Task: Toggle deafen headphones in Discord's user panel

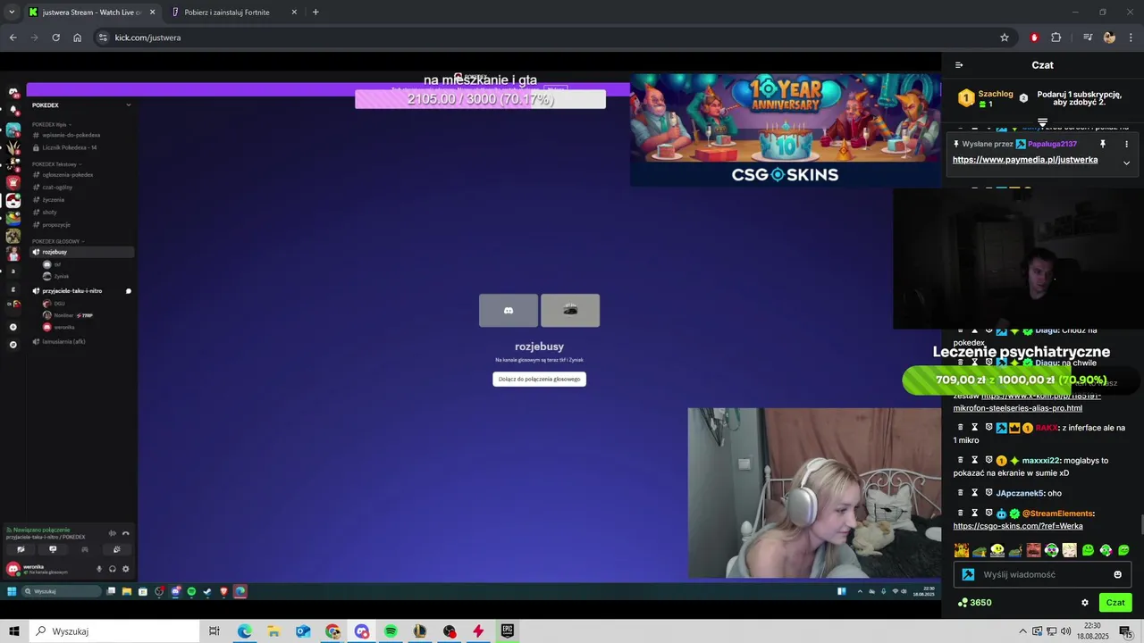Action: (113, 569)
